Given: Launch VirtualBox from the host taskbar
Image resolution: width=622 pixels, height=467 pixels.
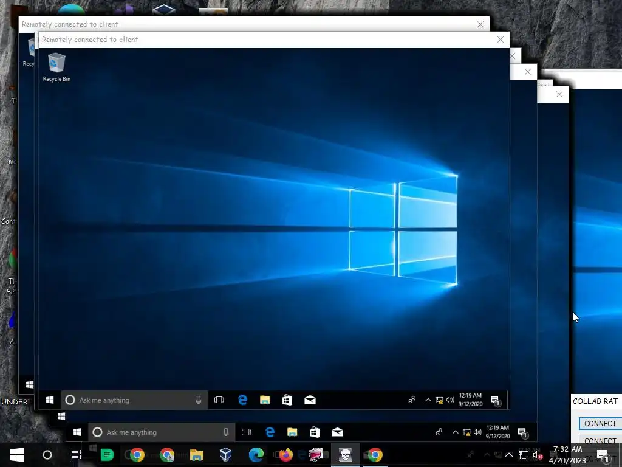Looking at the screenshot, I should [226, 455].
